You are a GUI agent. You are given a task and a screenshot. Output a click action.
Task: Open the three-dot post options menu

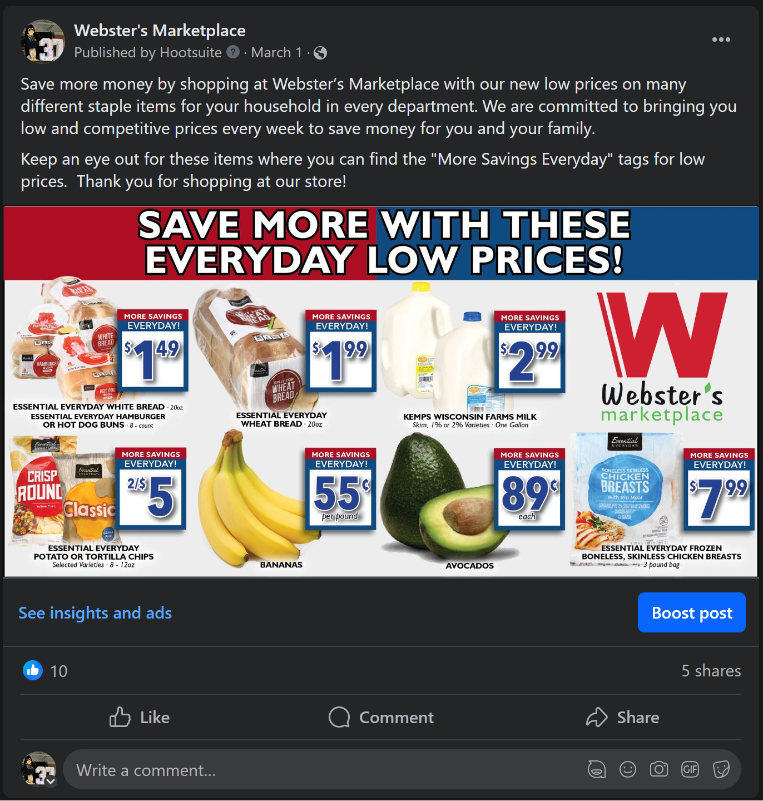[721, 39]
